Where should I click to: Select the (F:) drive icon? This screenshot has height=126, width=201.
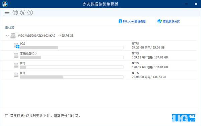pyautogui.click(x=16, y=75)
